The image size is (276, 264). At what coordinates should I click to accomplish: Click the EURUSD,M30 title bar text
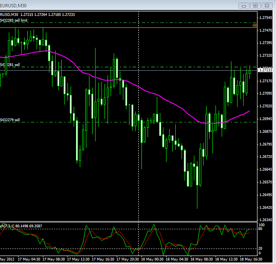pyautogui.click(x=13, y=6)
